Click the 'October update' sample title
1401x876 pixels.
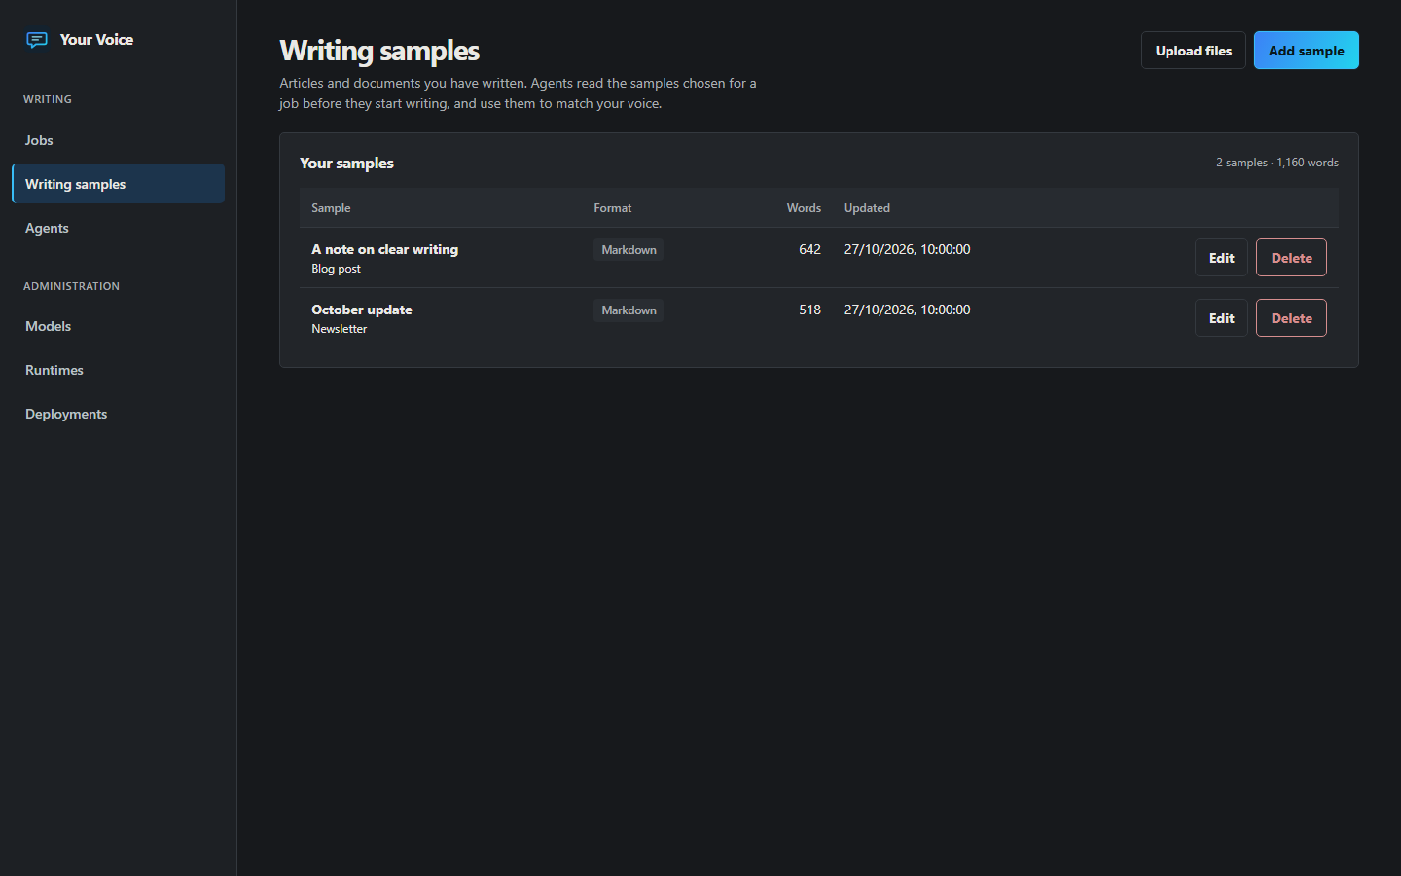(x=362, y=310)
